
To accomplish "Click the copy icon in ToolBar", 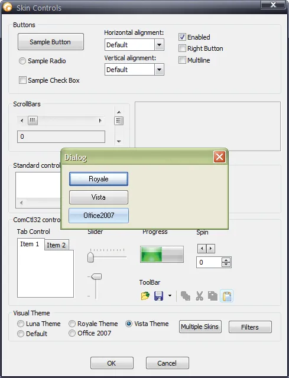I will click(213, 296).
